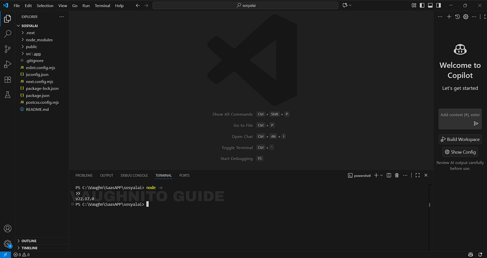Open the Help menu
Image resolution: width=487 pixels, height=258 pixels.
[x=119, y=5]
